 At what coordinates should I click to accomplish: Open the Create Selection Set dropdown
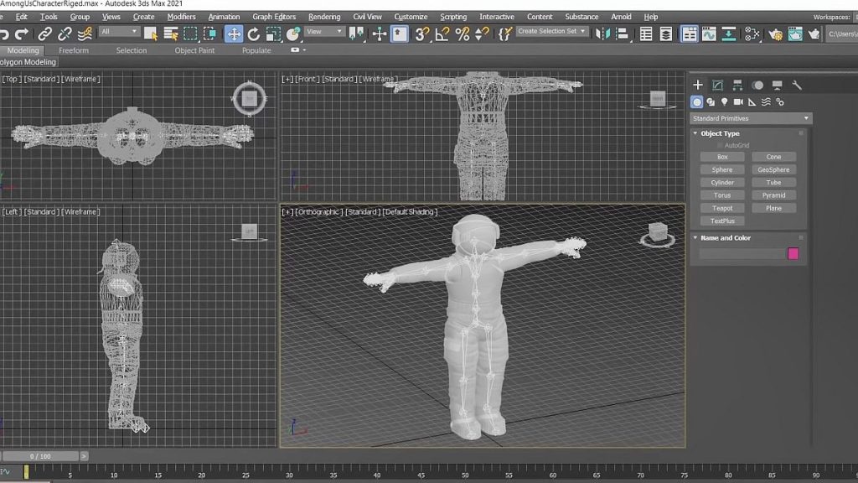[551, 31]
